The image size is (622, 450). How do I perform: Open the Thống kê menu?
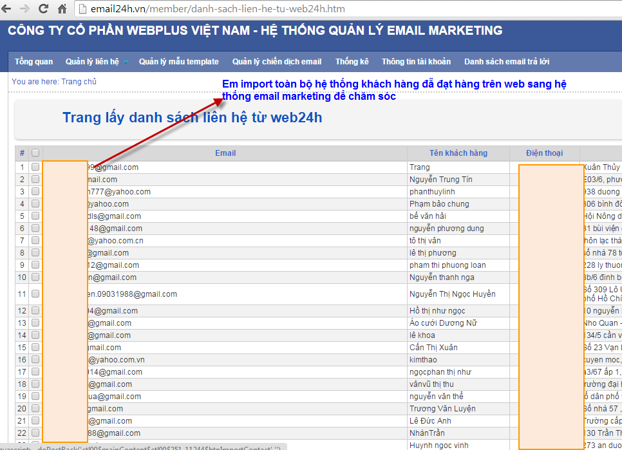pos(352,61)
